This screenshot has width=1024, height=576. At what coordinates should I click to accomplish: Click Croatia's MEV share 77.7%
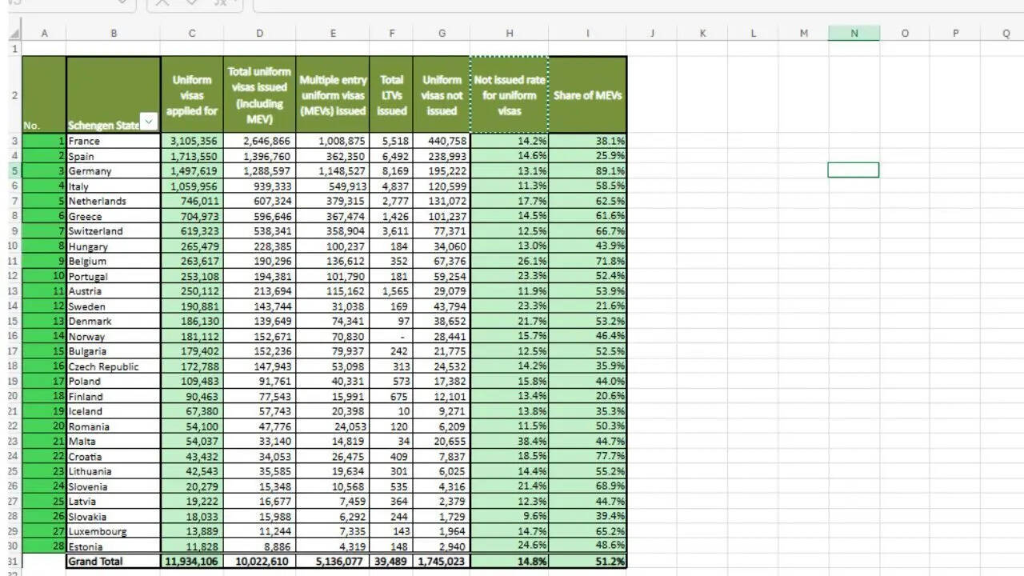[x=588, y=456]
